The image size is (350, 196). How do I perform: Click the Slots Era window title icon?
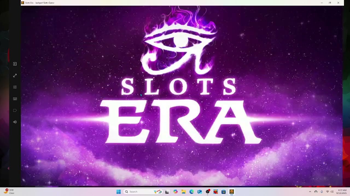tap(23, 3)
